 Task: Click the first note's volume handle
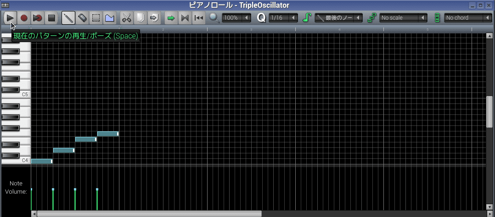pos(32,189)
